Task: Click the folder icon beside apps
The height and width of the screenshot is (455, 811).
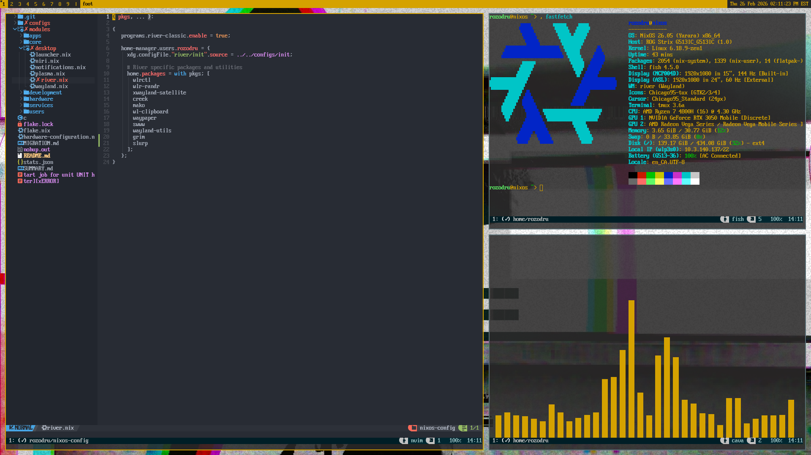Action: (x=26, y=36)
